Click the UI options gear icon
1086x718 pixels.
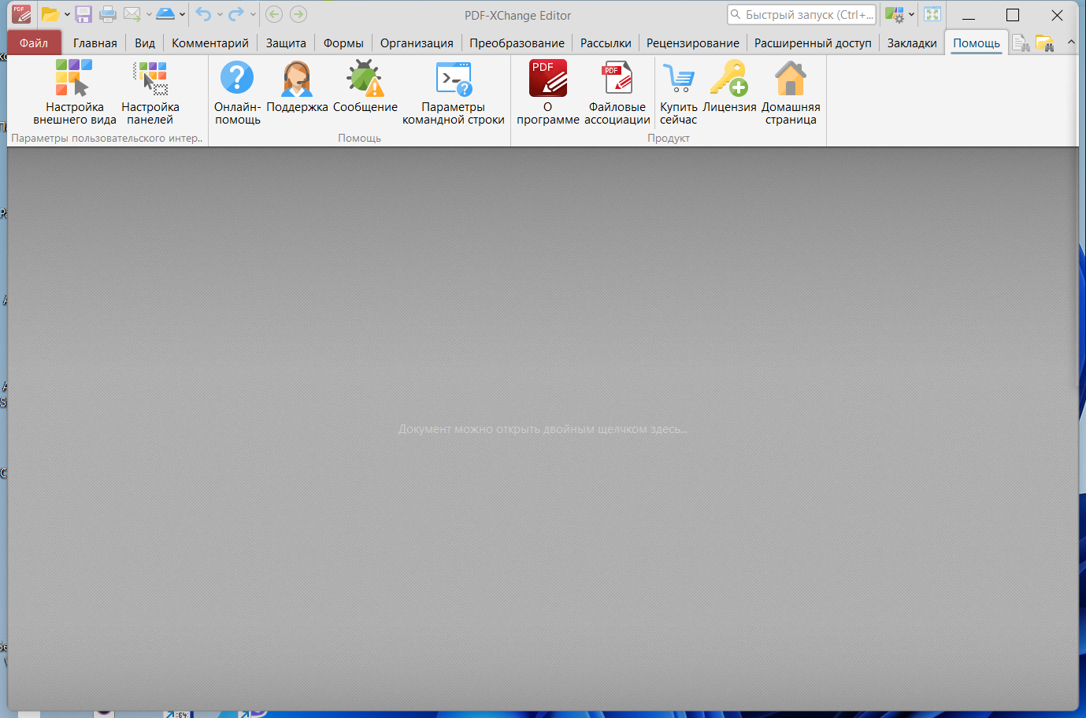click(894, 14)
